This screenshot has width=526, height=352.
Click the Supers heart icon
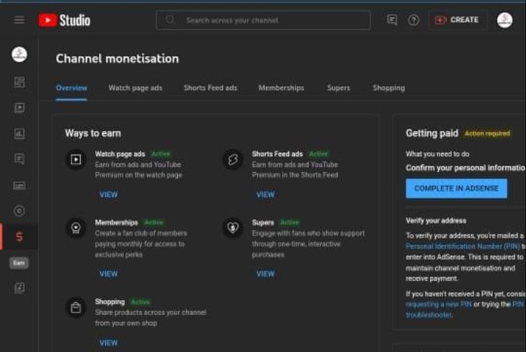coord(233,228)
